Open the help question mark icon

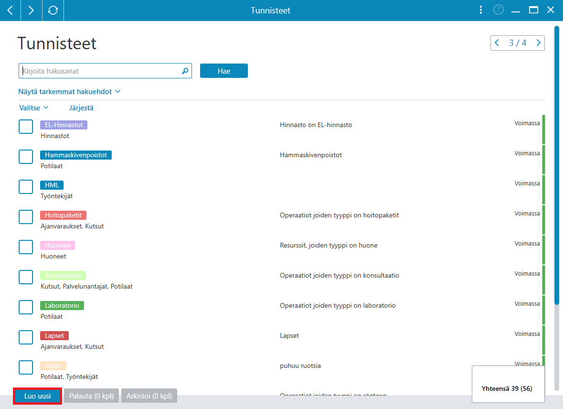(x=499, y=10)
